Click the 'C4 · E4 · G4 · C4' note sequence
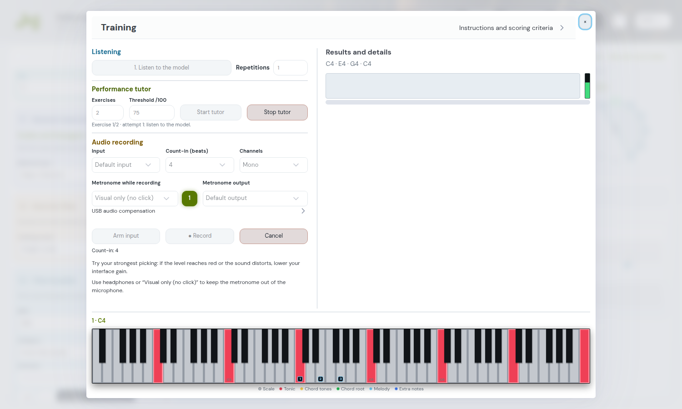 click(349, 64)
